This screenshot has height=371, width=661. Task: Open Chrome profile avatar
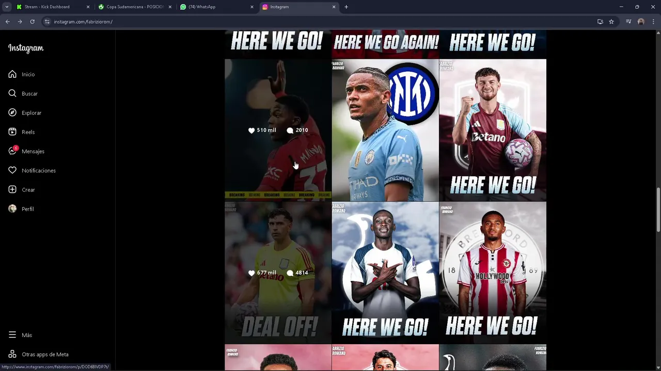tap(641, 22)
